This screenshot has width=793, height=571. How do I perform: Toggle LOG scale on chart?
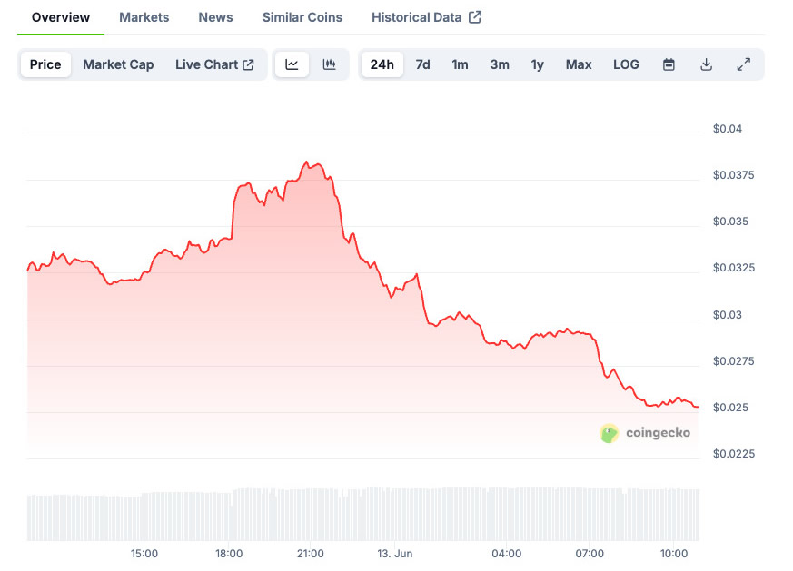pos(626,64)
